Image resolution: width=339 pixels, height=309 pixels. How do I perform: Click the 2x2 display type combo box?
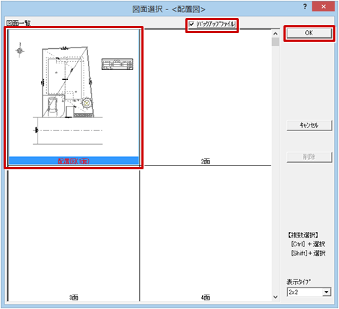tap(309, 292)
